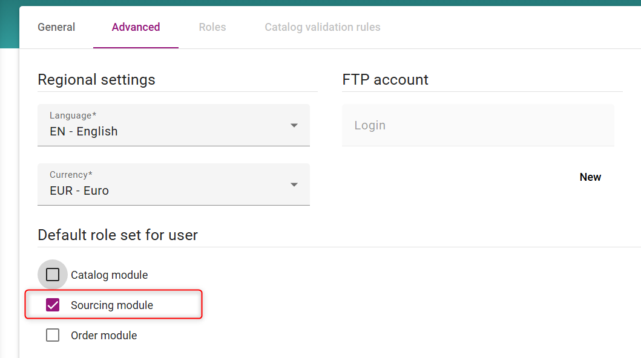Click the FTP account section heading

tap(385, 80)
